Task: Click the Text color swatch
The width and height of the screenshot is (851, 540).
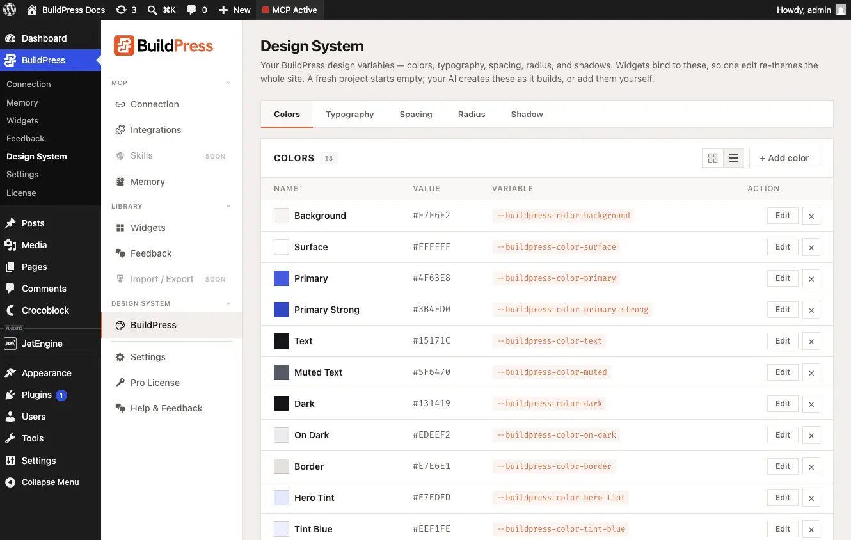Action: [x=282, y=341]
